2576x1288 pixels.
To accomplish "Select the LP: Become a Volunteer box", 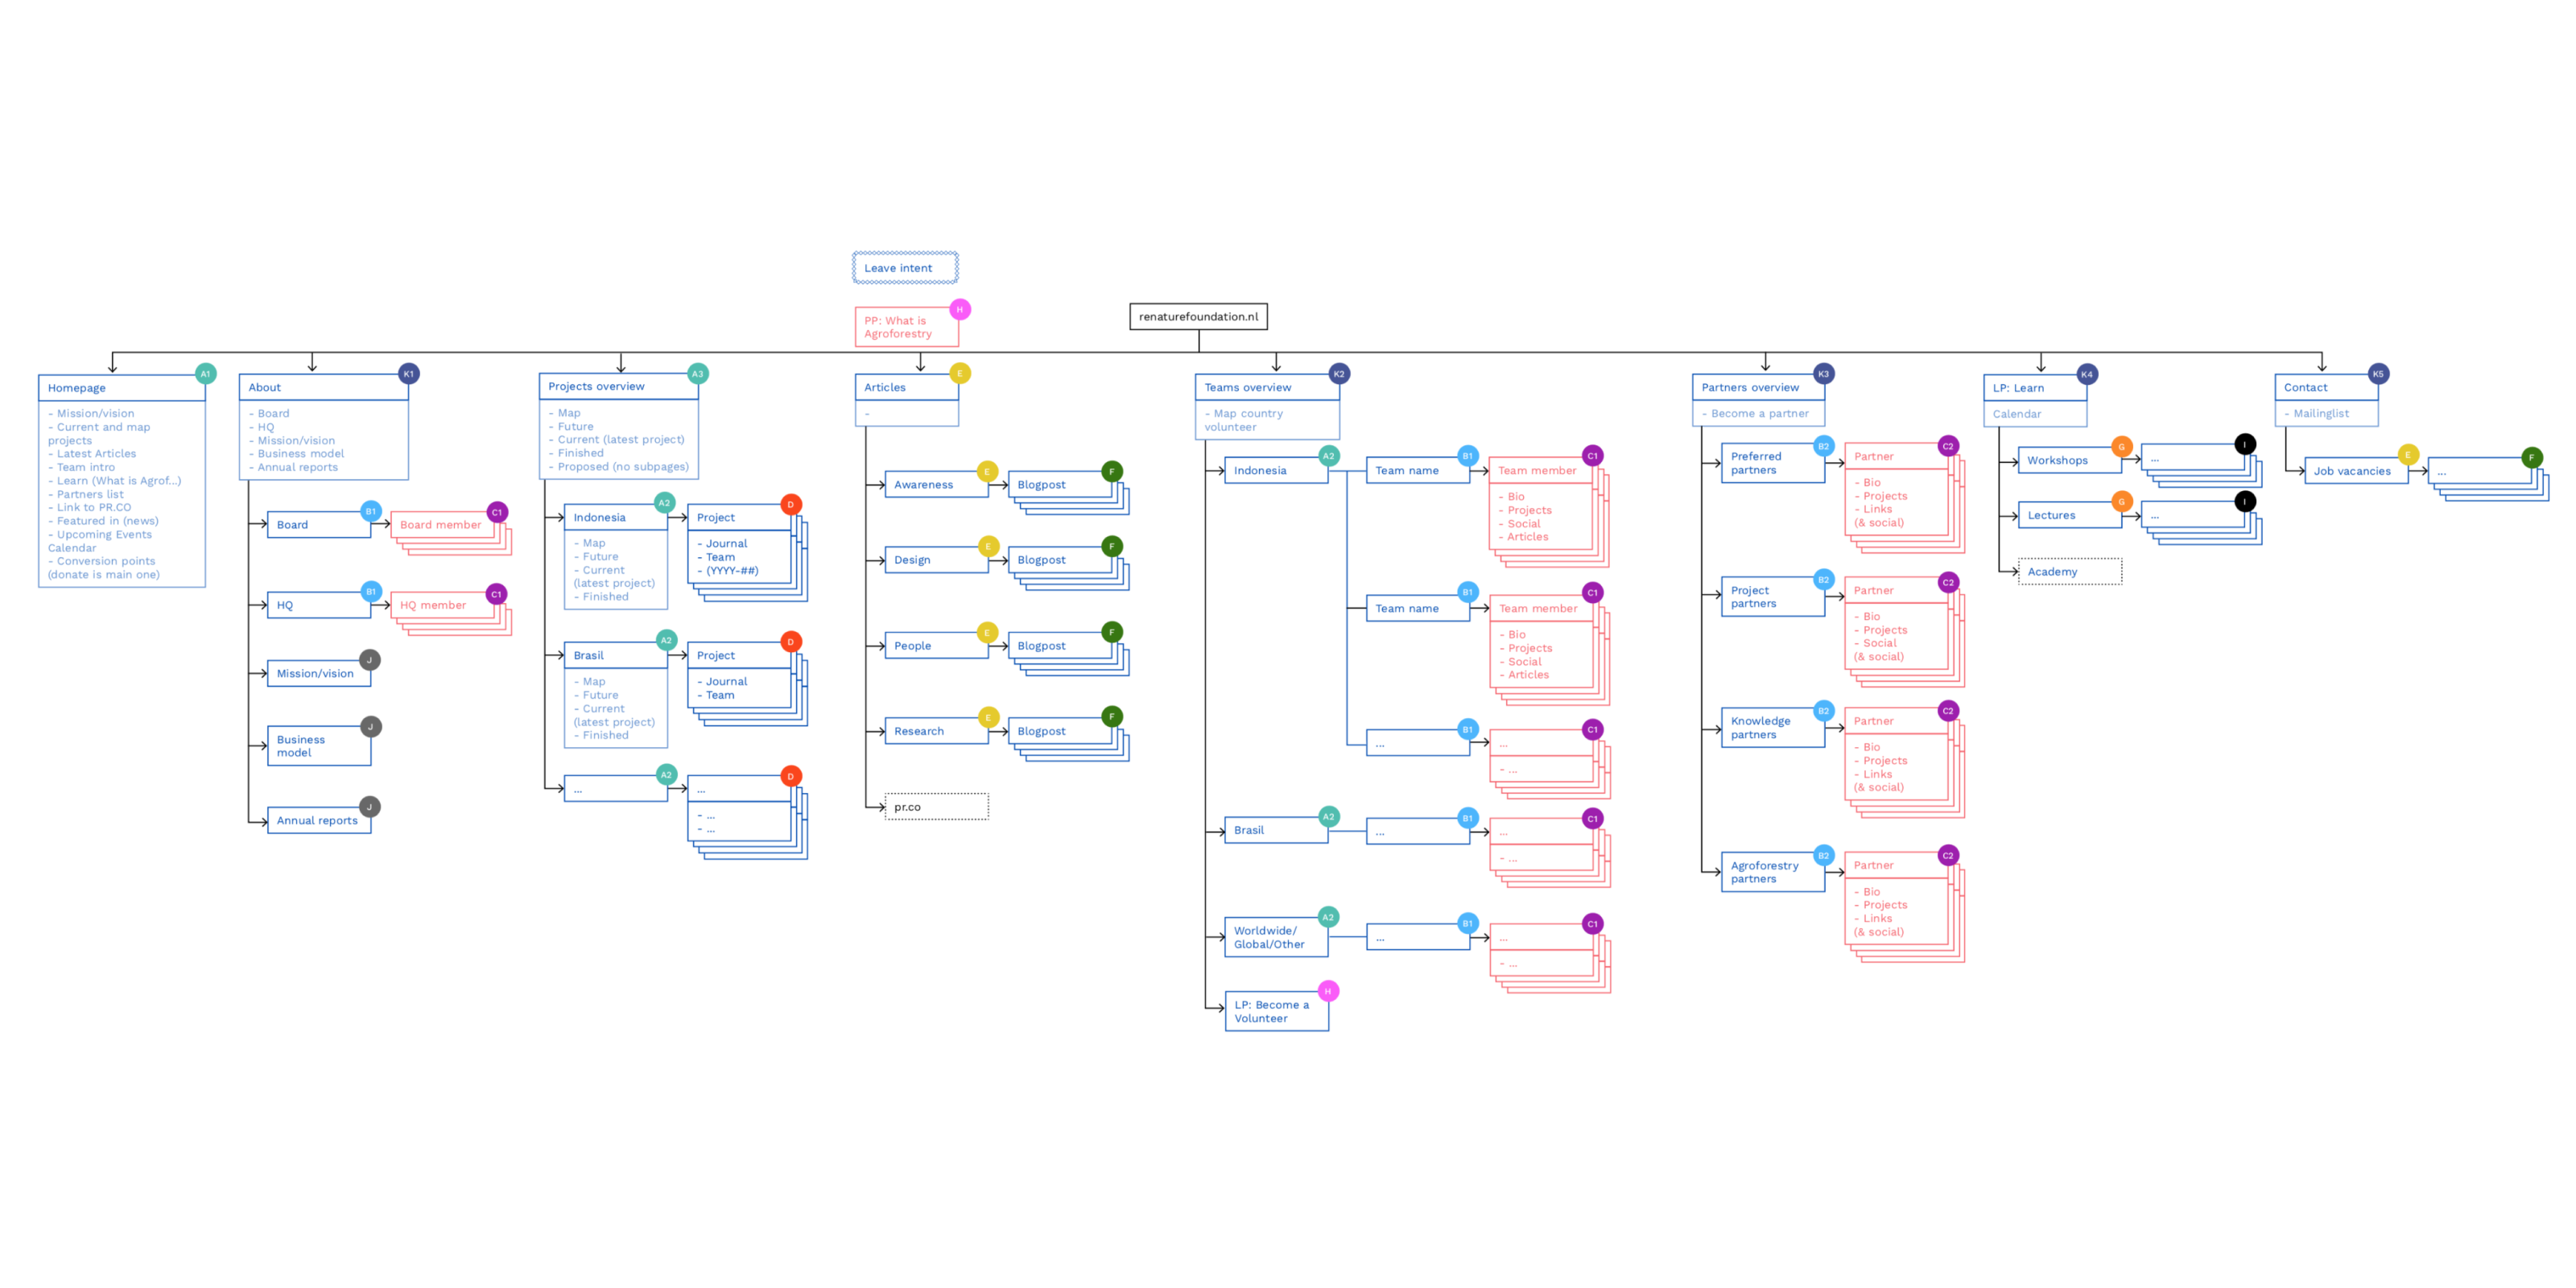I will (1276, 1011).
